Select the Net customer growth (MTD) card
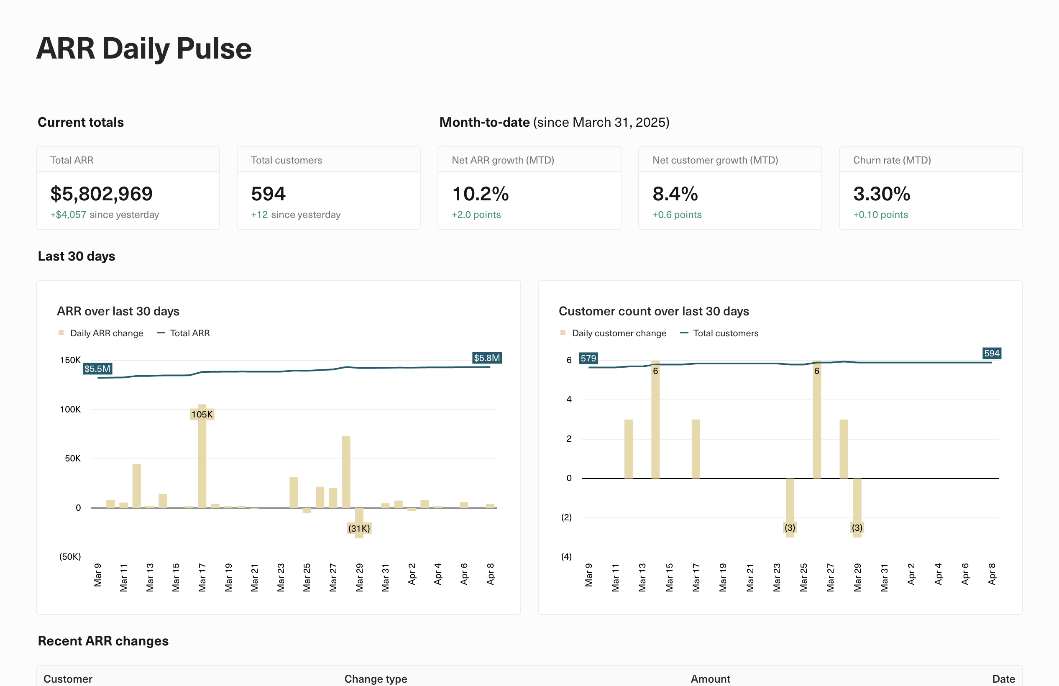Viewport: 1059px width, 686px height. [730, 188]
